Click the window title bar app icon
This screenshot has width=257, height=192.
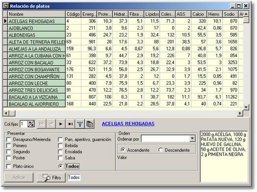[6, 6]
